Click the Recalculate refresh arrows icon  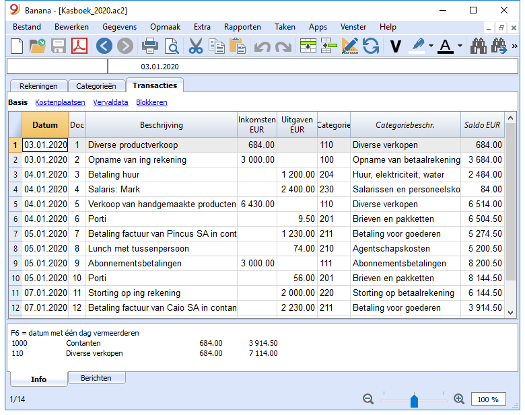[x=370, y=46]
